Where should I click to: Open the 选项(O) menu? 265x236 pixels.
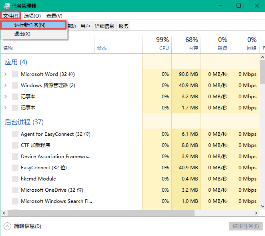tap(32, 16)
